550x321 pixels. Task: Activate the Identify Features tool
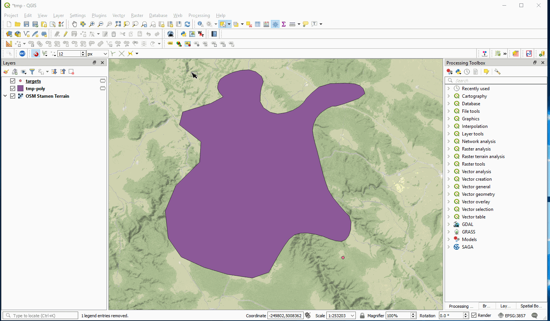click(200, 24)
